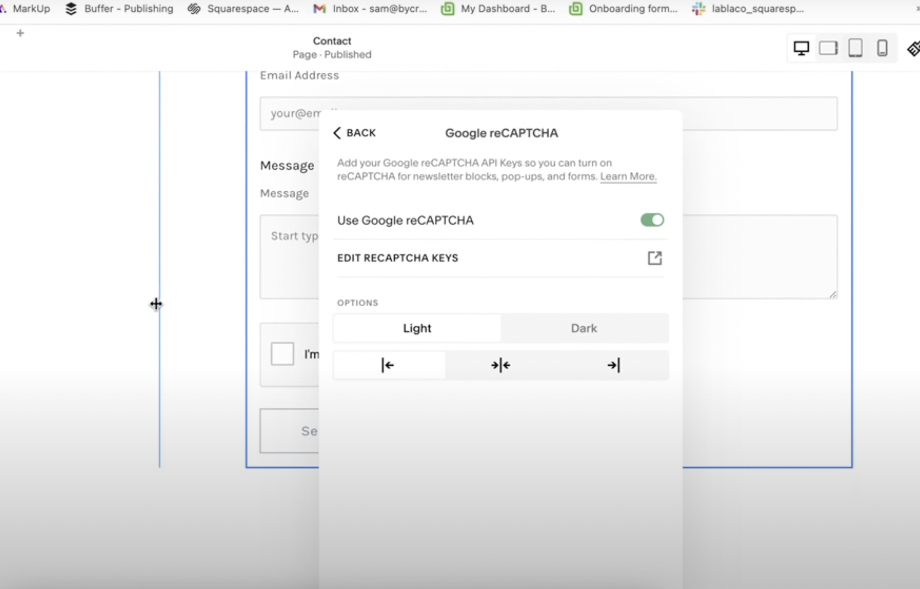Click EDIT RECAPTCHA KEYS

(x=397, y=258)
